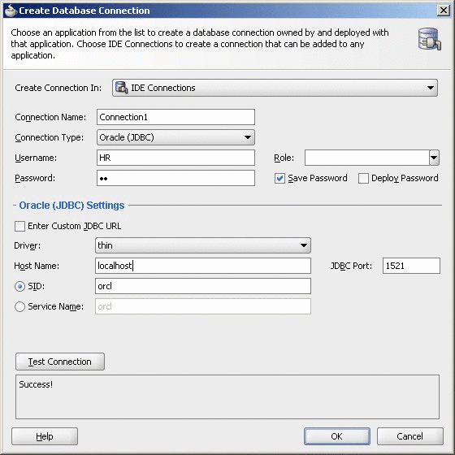Click the Test Connection button

60,362
